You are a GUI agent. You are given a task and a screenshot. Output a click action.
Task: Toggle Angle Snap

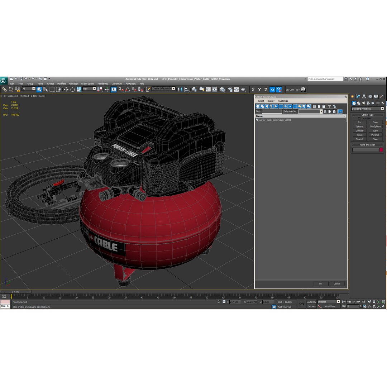point(128,89)
